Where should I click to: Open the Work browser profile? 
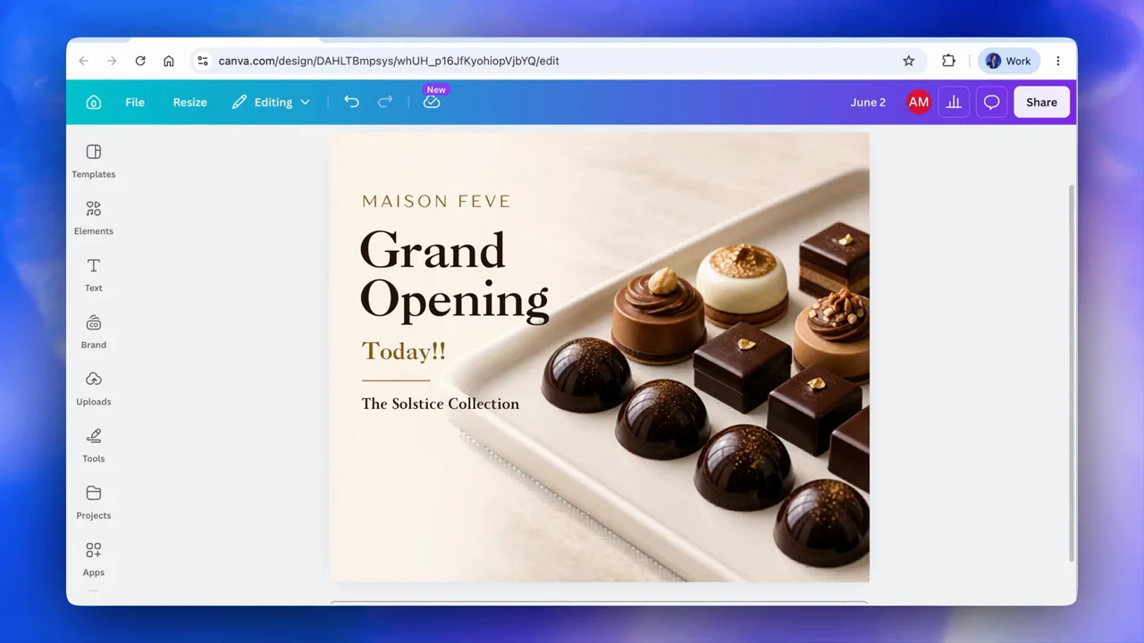[1008, 61]
